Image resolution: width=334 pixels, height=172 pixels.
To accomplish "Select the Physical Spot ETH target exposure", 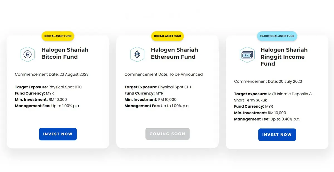I will [x=175, y=87].
